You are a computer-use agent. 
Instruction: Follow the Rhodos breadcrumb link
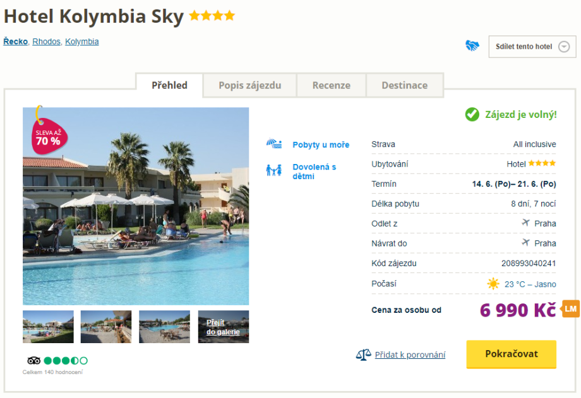46,42
